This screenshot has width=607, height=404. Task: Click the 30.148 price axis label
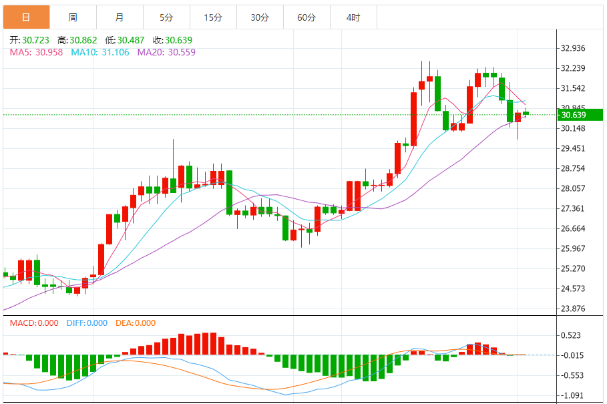point(573,128)
